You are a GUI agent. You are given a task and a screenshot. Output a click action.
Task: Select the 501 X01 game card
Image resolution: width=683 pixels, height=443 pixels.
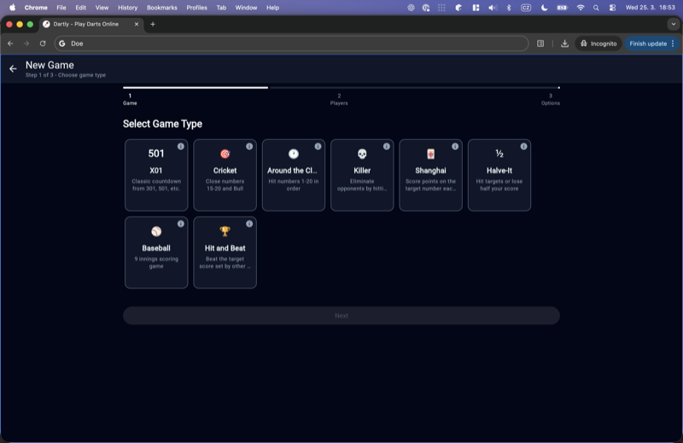click(x=156, y=175)
